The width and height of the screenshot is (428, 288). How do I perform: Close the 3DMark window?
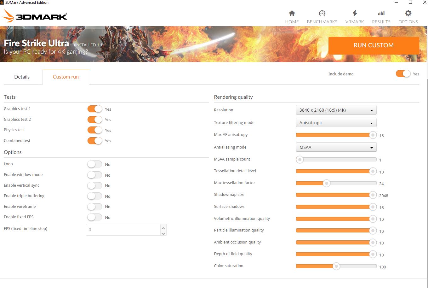(x=425, y=3)
